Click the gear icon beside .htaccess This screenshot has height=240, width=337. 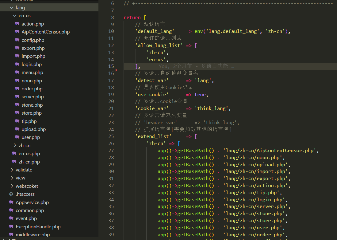(x=11, y=194)
